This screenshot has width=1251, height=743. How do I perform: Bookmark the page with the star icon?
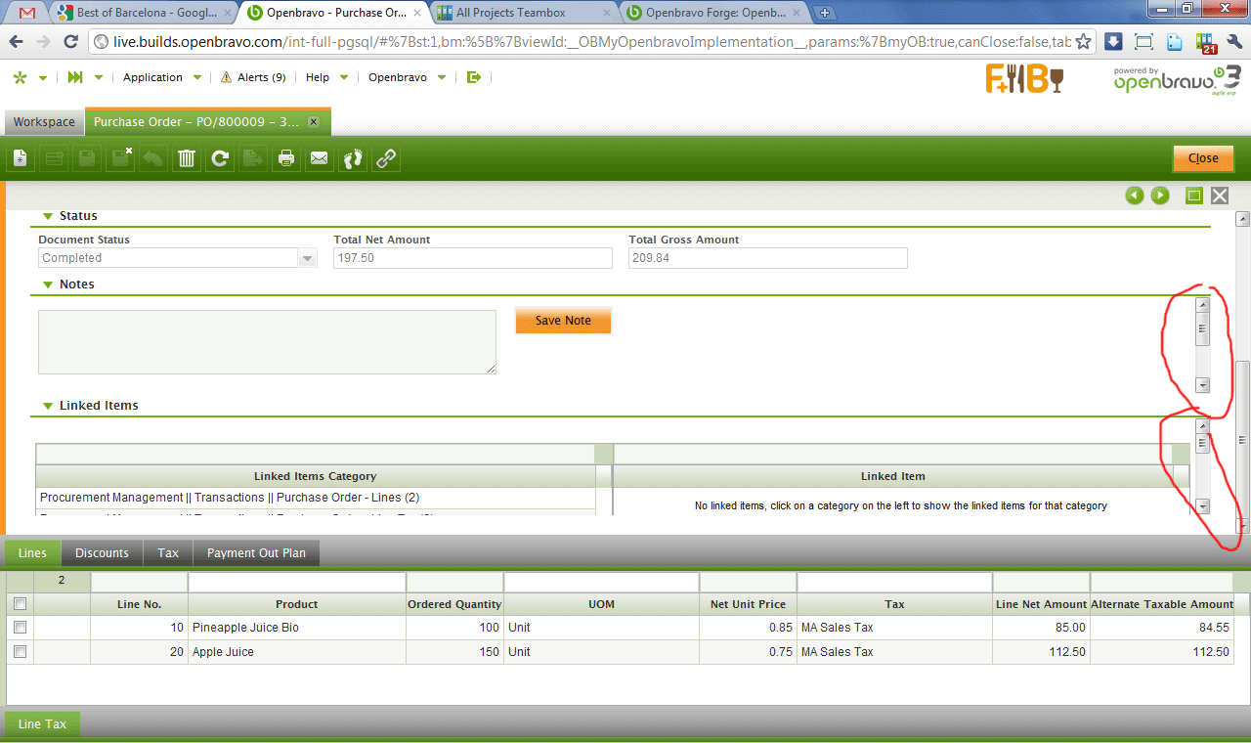tap(1083, 42)
